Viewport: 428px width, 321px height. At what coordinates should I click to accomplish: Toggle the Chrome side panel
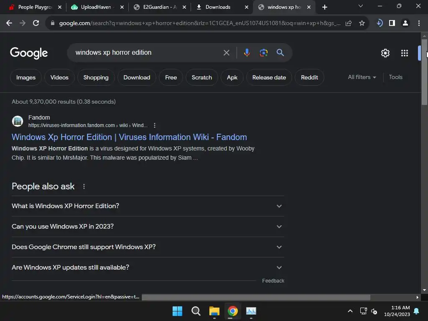pyautogui.click(x=392, y=23)
